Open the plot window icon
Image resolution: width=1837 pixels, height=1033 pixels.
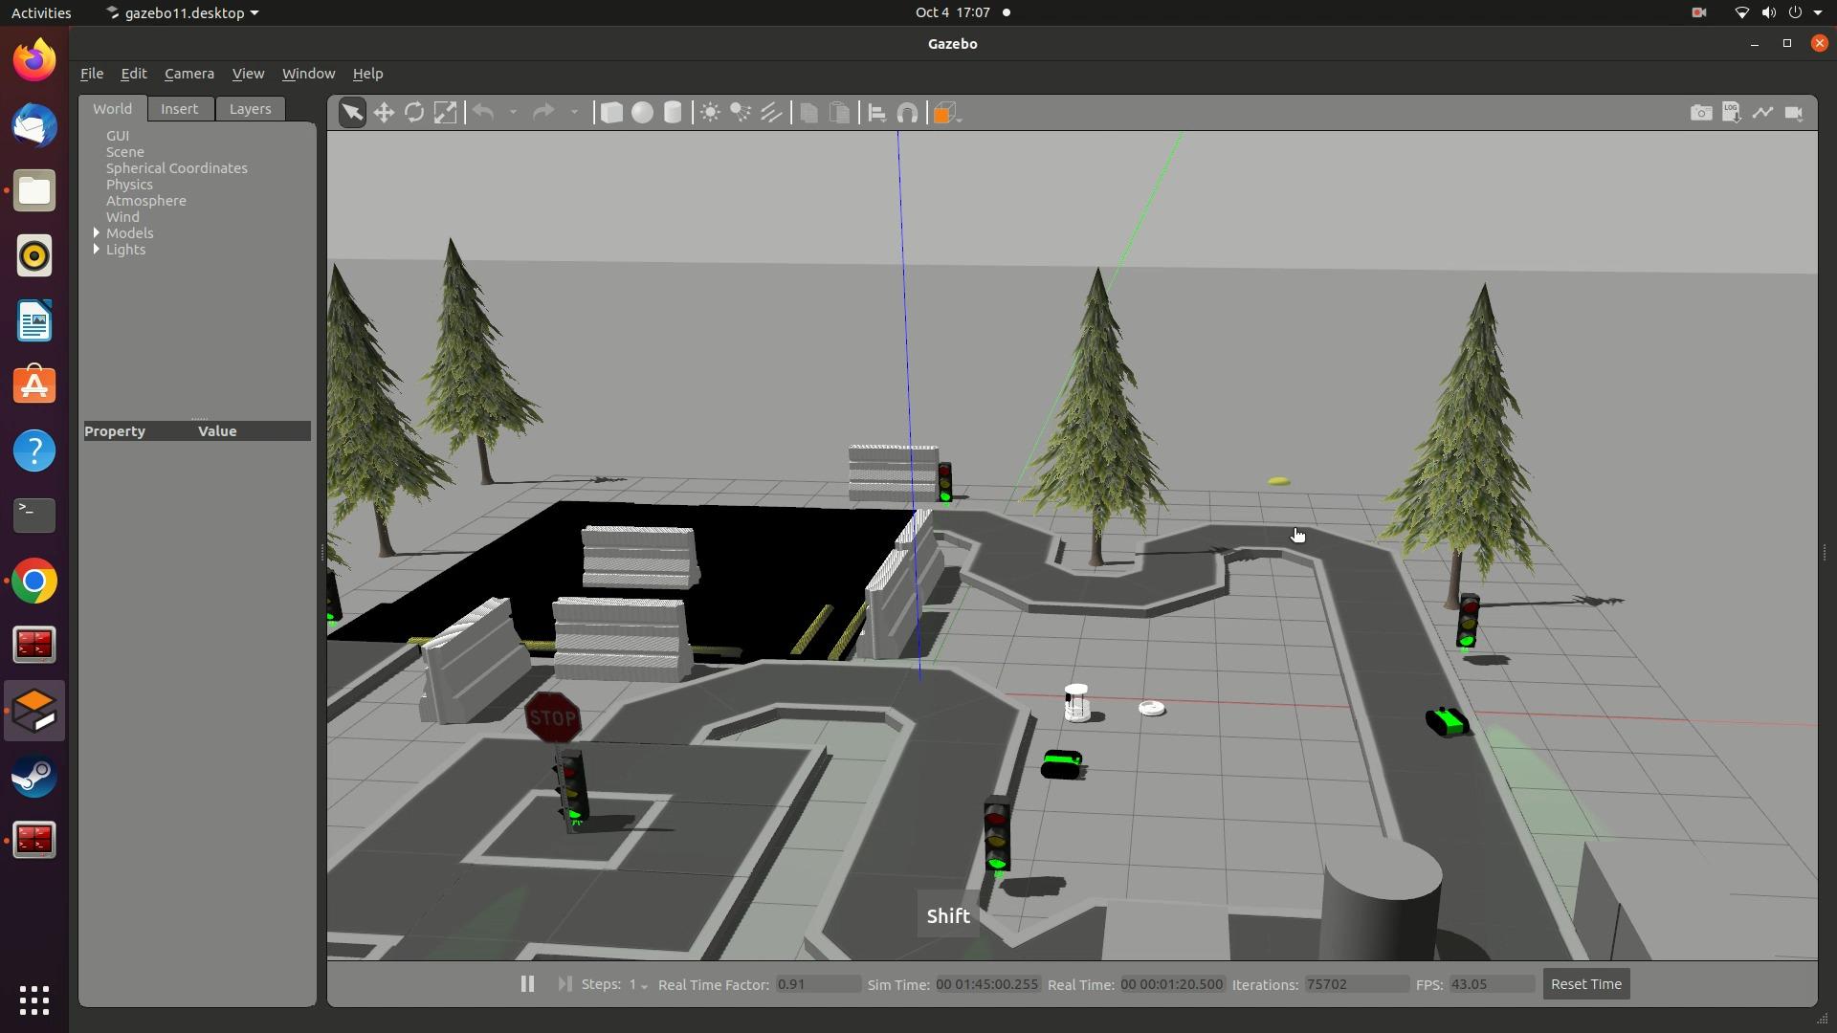click(x=1762, y=113)
